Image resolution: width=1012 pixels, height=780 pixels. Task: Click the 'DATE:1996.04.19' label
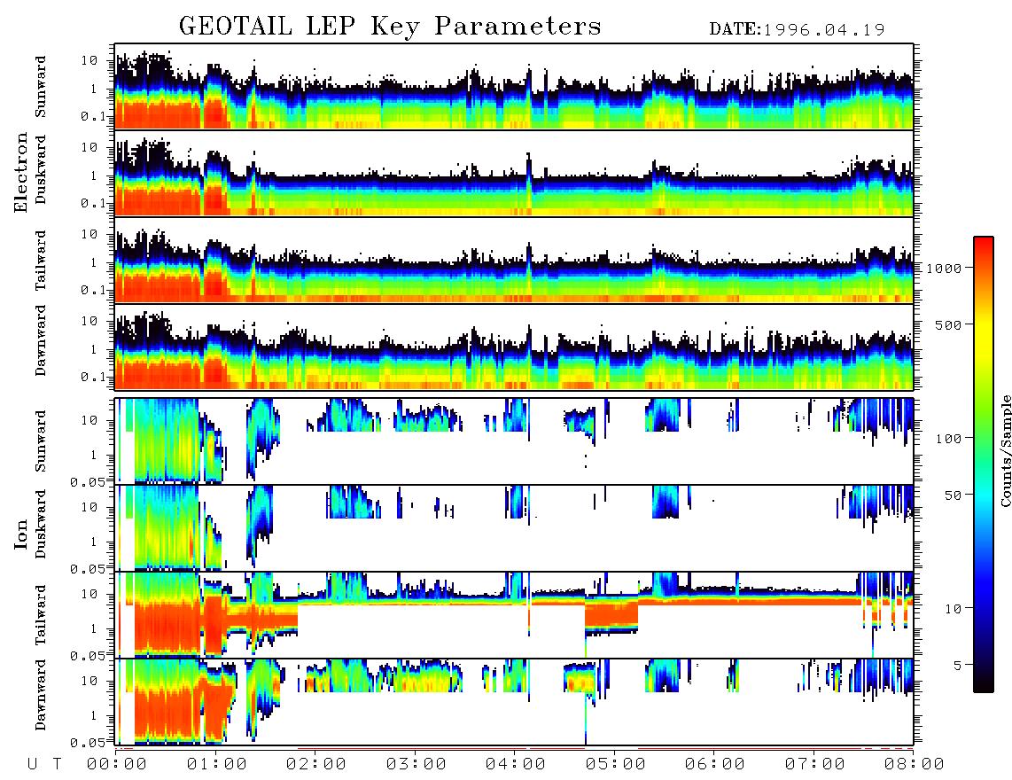tap(797, 30)
